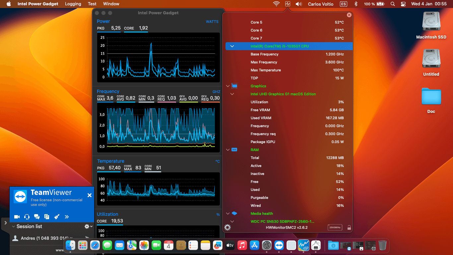Collapse the Media health section
The height and width of the screenshot is (255, 453).
tap(228, 213)
